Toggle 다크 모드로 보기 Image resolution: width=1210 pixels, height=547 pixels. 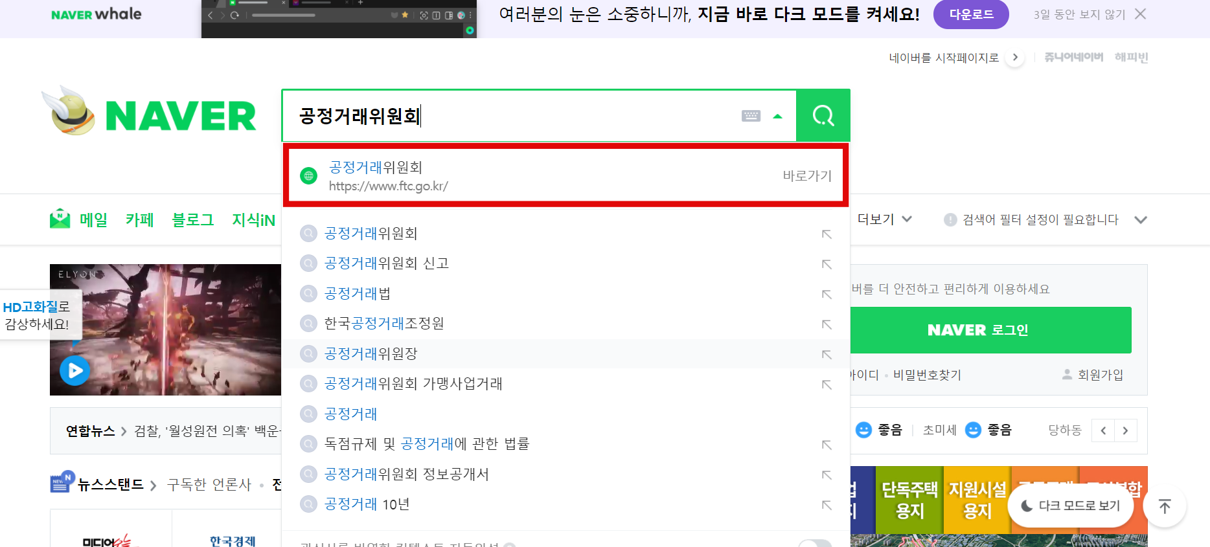coord(1071,506)
